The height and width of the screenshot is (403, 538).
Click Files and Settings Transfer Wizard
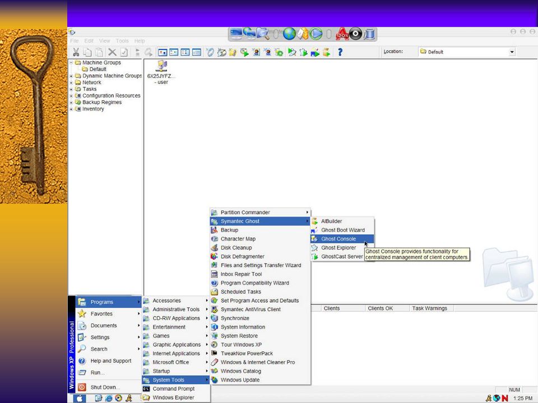261,265
